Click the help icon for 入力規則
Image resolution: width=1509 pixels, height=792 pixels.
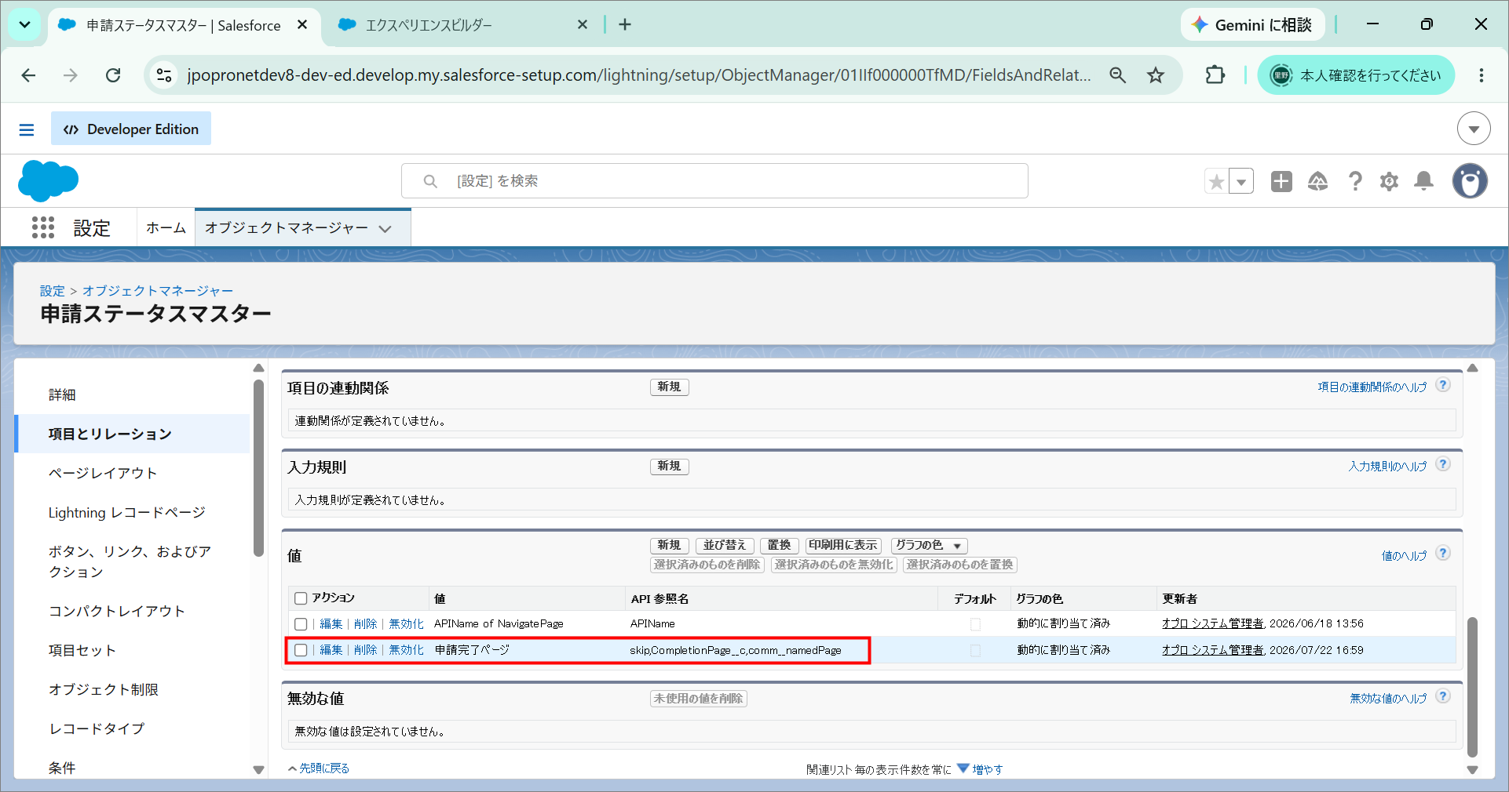pos(1443,464)
